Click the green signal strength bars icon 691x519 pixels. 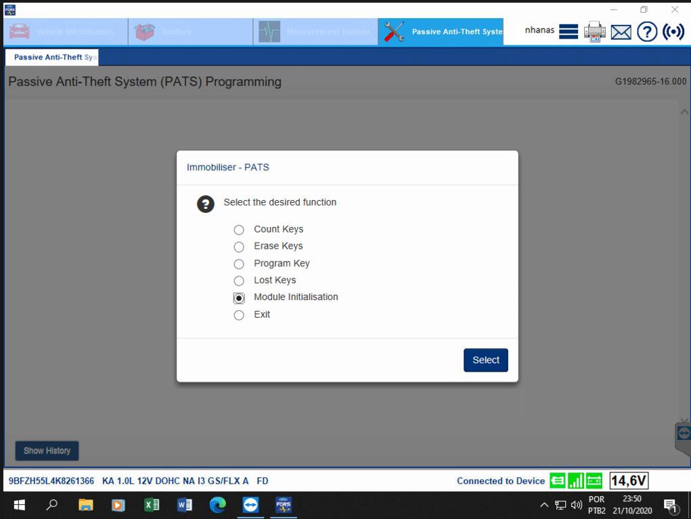pos(576,481)
